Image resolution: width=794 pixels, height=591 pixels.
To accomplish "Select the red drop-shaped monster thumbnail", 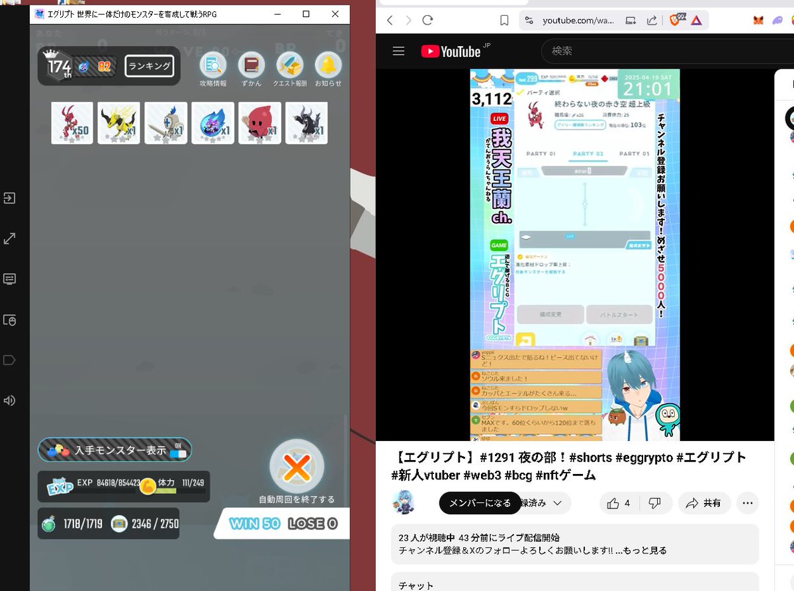I will [260, 123].
